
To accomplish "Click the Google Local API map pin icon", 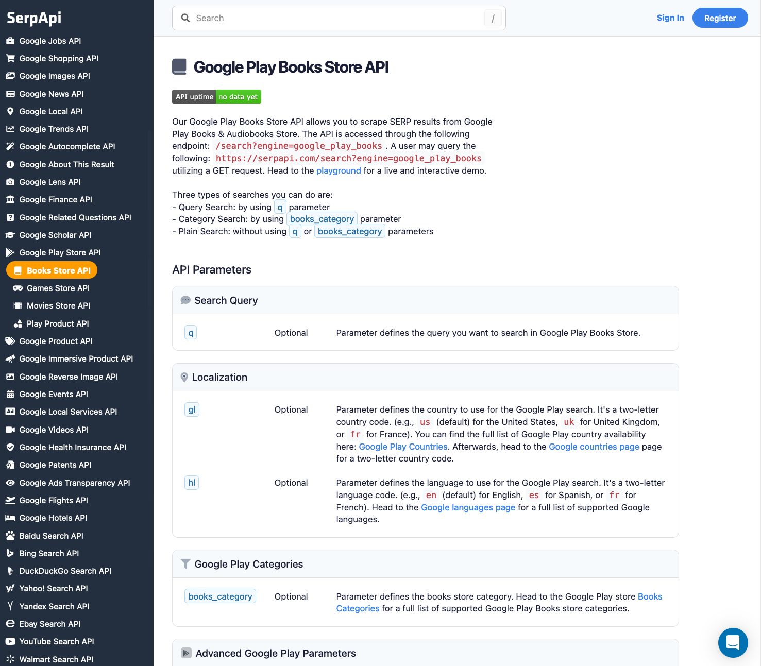I will 10,111.
